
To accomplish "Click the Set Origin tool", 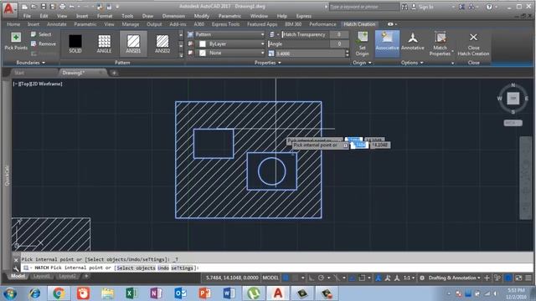I will pos(362,43).
